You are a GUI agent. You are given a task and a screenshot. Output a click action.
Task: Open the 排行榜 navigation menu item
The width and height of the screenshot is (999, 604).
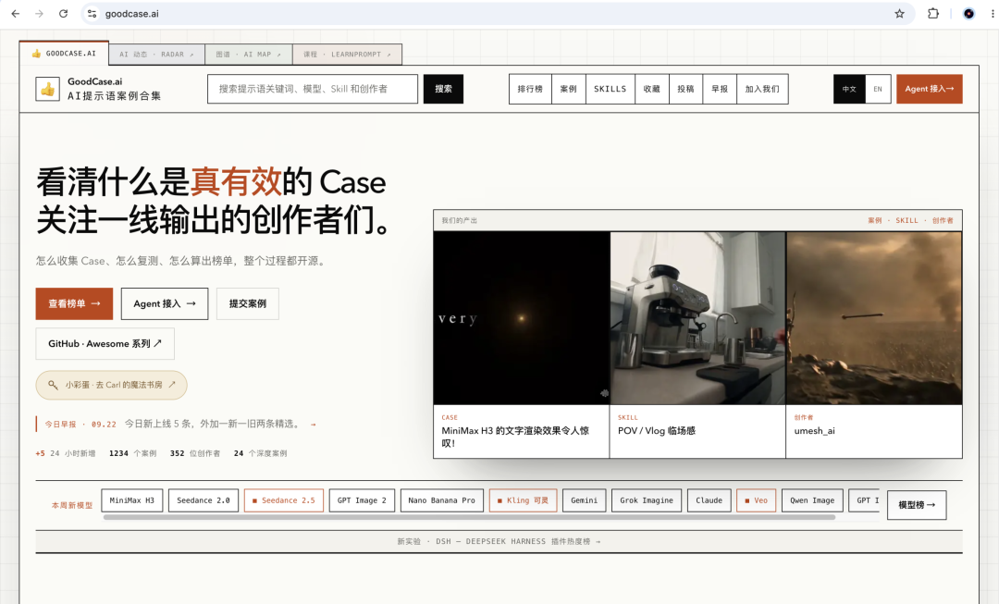pyautogui.click(x=530, y=89)
